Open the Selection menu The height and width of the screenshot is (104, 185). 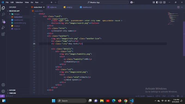coord(19,2)
